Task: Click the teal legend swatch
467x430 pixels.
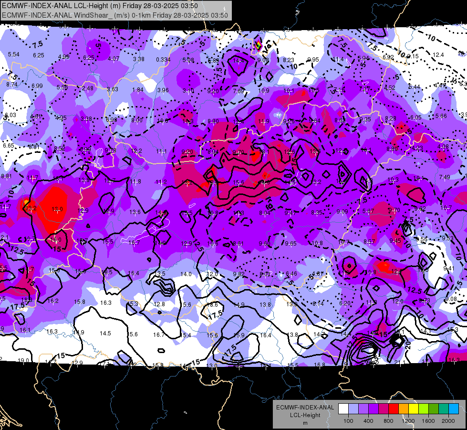Action: pos(444,409)
